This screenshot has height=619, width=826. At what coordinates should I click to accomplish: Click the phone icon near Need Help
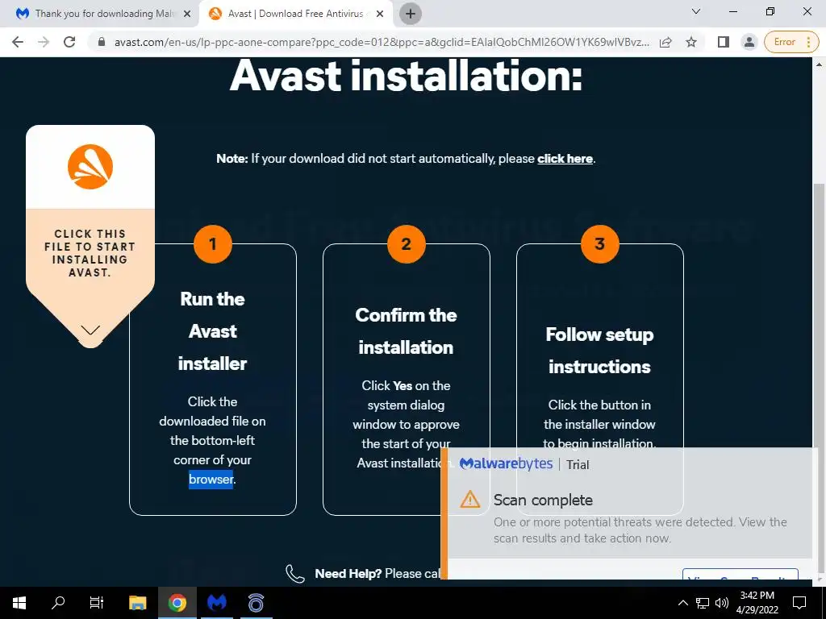[295, 573]
